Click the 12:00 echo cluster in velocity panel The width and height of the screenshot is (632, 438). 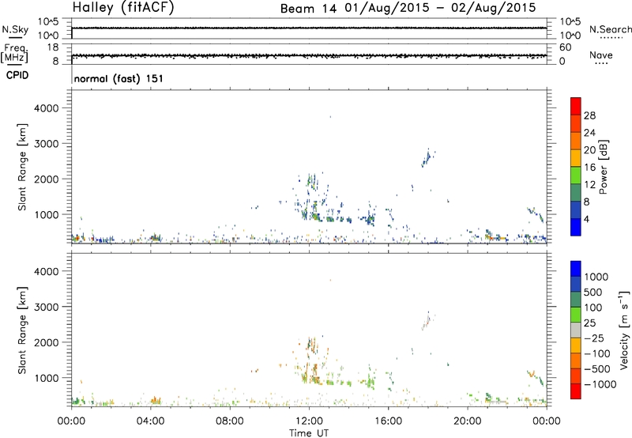click(x=310, y=361)
